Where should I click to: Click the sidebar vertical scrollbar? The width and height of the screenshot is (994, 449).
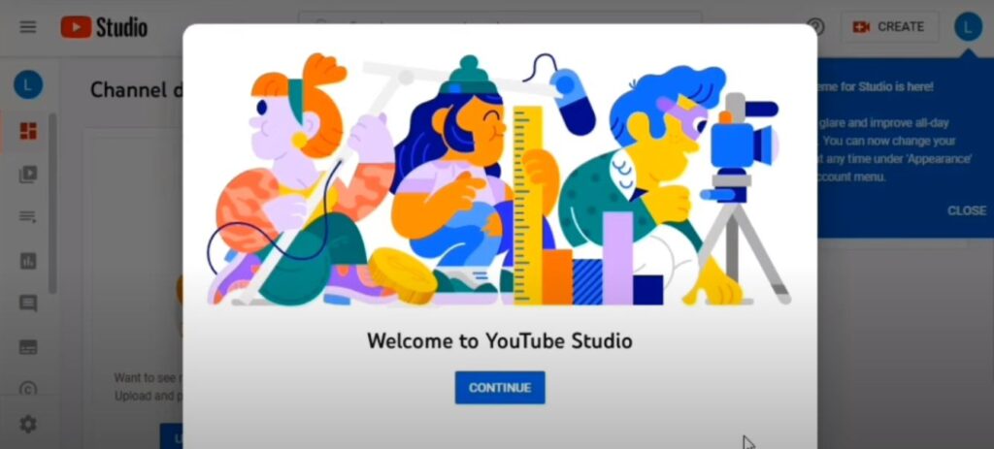52,203
